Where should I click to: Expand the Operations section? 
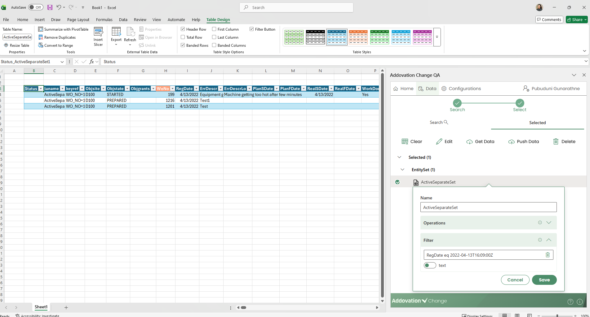click(x=548, y=223)
